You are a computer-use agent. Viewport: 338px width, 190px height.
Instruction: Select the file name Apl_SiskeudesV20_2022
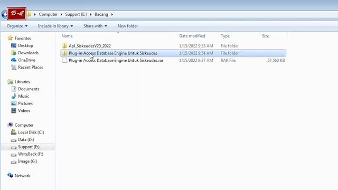[90, 46]
